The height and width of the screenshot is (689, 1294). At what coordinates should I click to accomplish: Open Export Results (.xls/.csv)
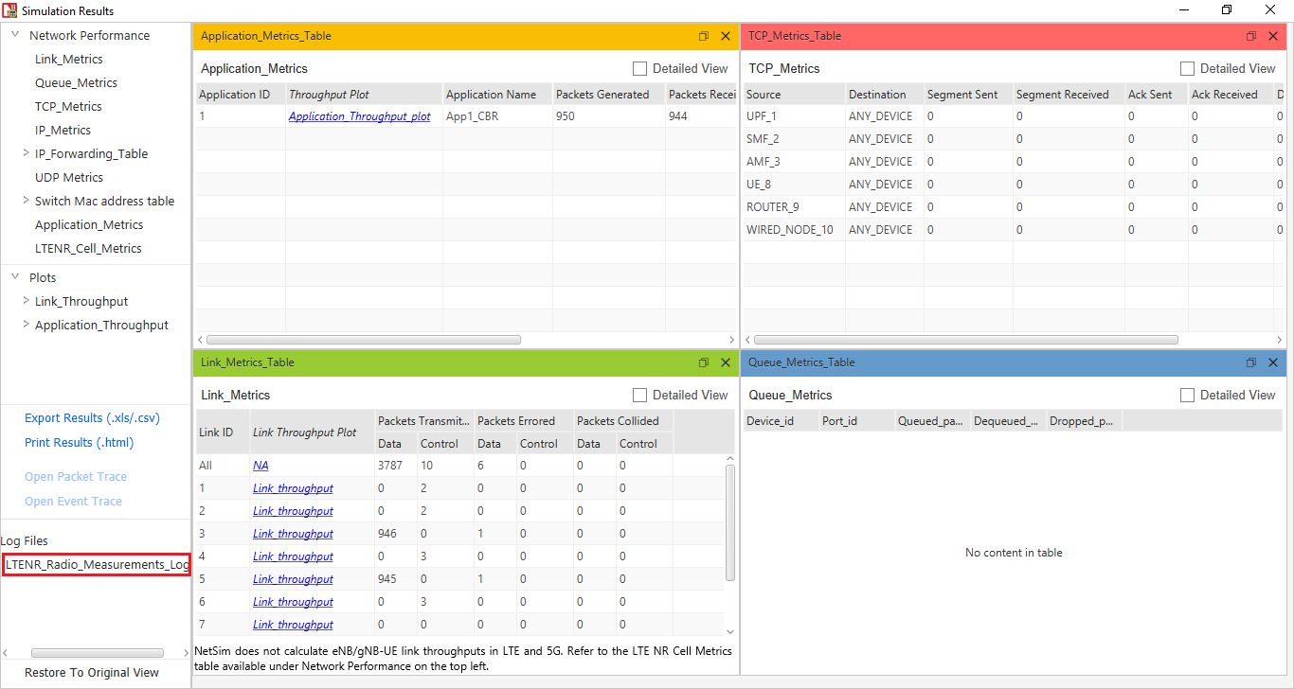pos(92,418)
